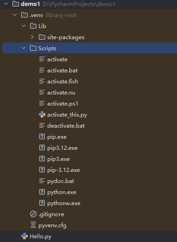Image resolution: width=177 pixels, height=242 pixels.
Task: Click the unknown-file icon beside pip-3.12.exe
Action: (x=42, y=170)
